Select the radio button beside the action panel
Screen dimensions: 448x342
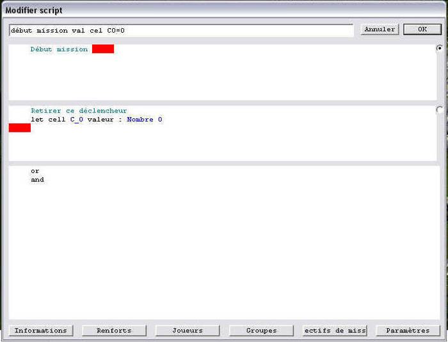[x=440, y=110]
